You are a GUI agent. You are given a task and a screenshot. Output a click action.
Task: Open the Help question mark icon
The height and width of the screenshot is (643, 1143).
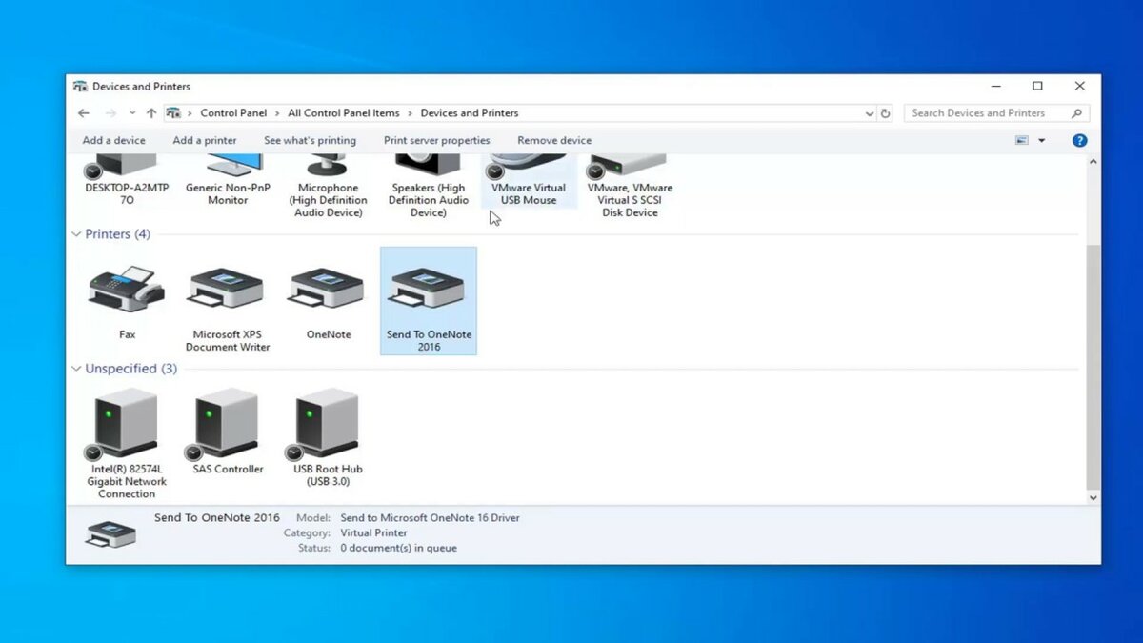pos(1079,140)
